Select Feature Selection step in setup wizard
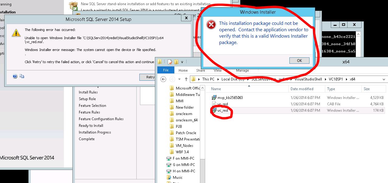The image size is (388, 183). [x=93, y=105]
